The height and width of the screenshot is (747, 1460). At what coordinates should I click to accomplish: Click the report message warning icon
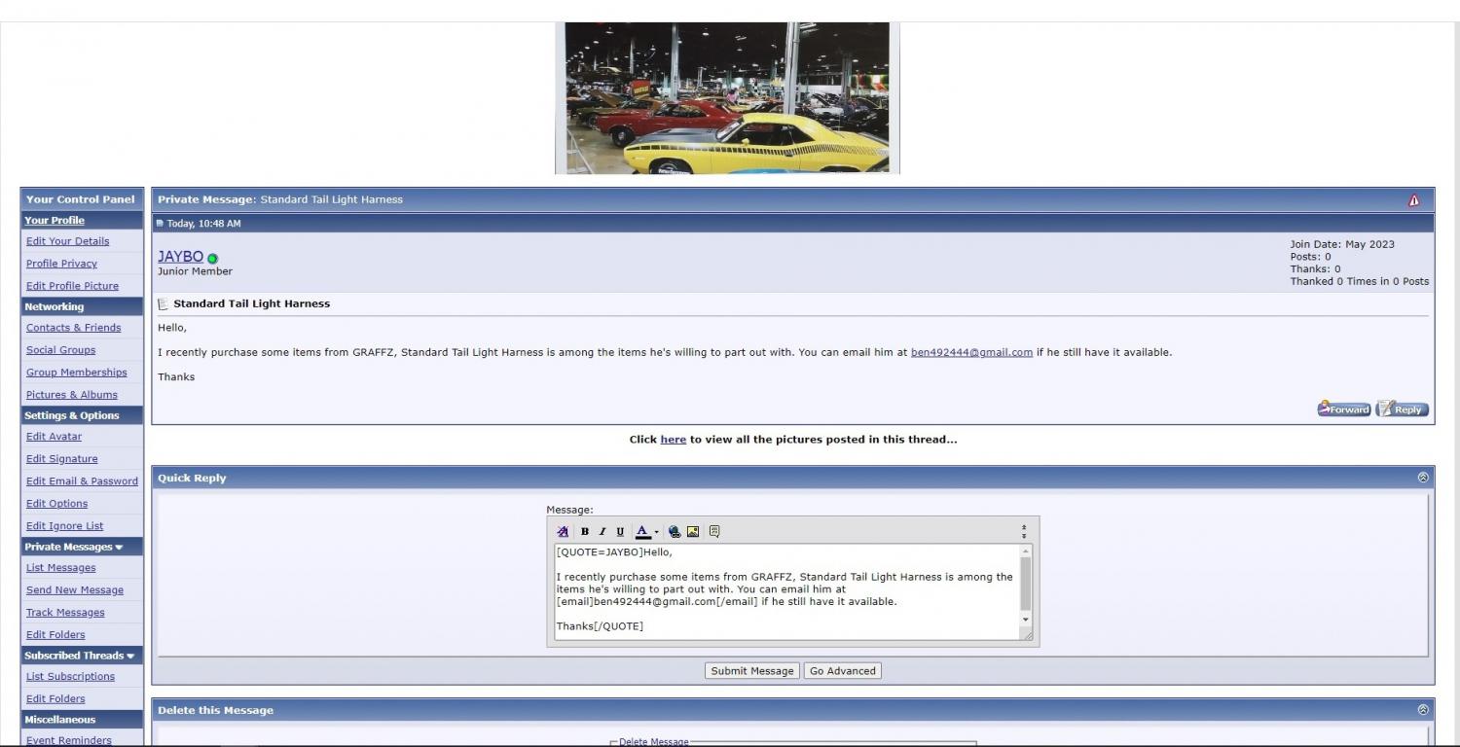pyautogui.click(x=1413, y=200)
